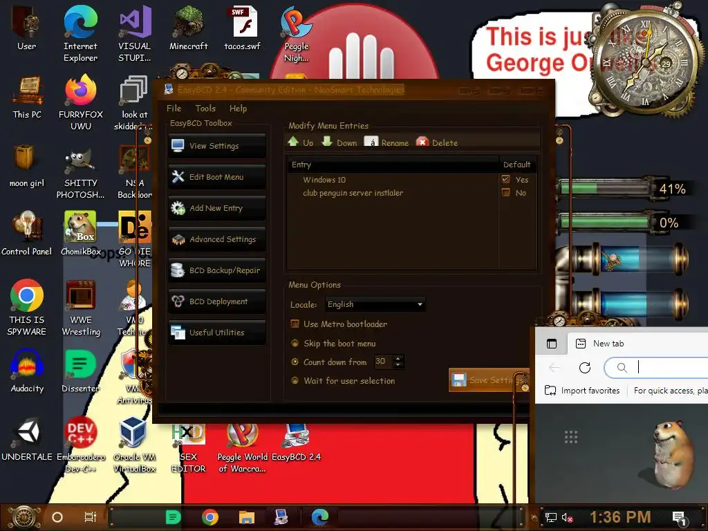Click Import favorites in Edge
Image resolution: width=708 pixels, height=531 pixels.
582,391
